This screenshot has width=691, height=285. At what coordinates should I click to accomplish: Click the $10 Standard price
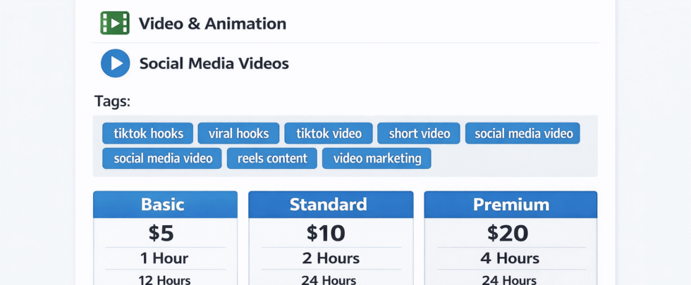[x=326, y=233]
